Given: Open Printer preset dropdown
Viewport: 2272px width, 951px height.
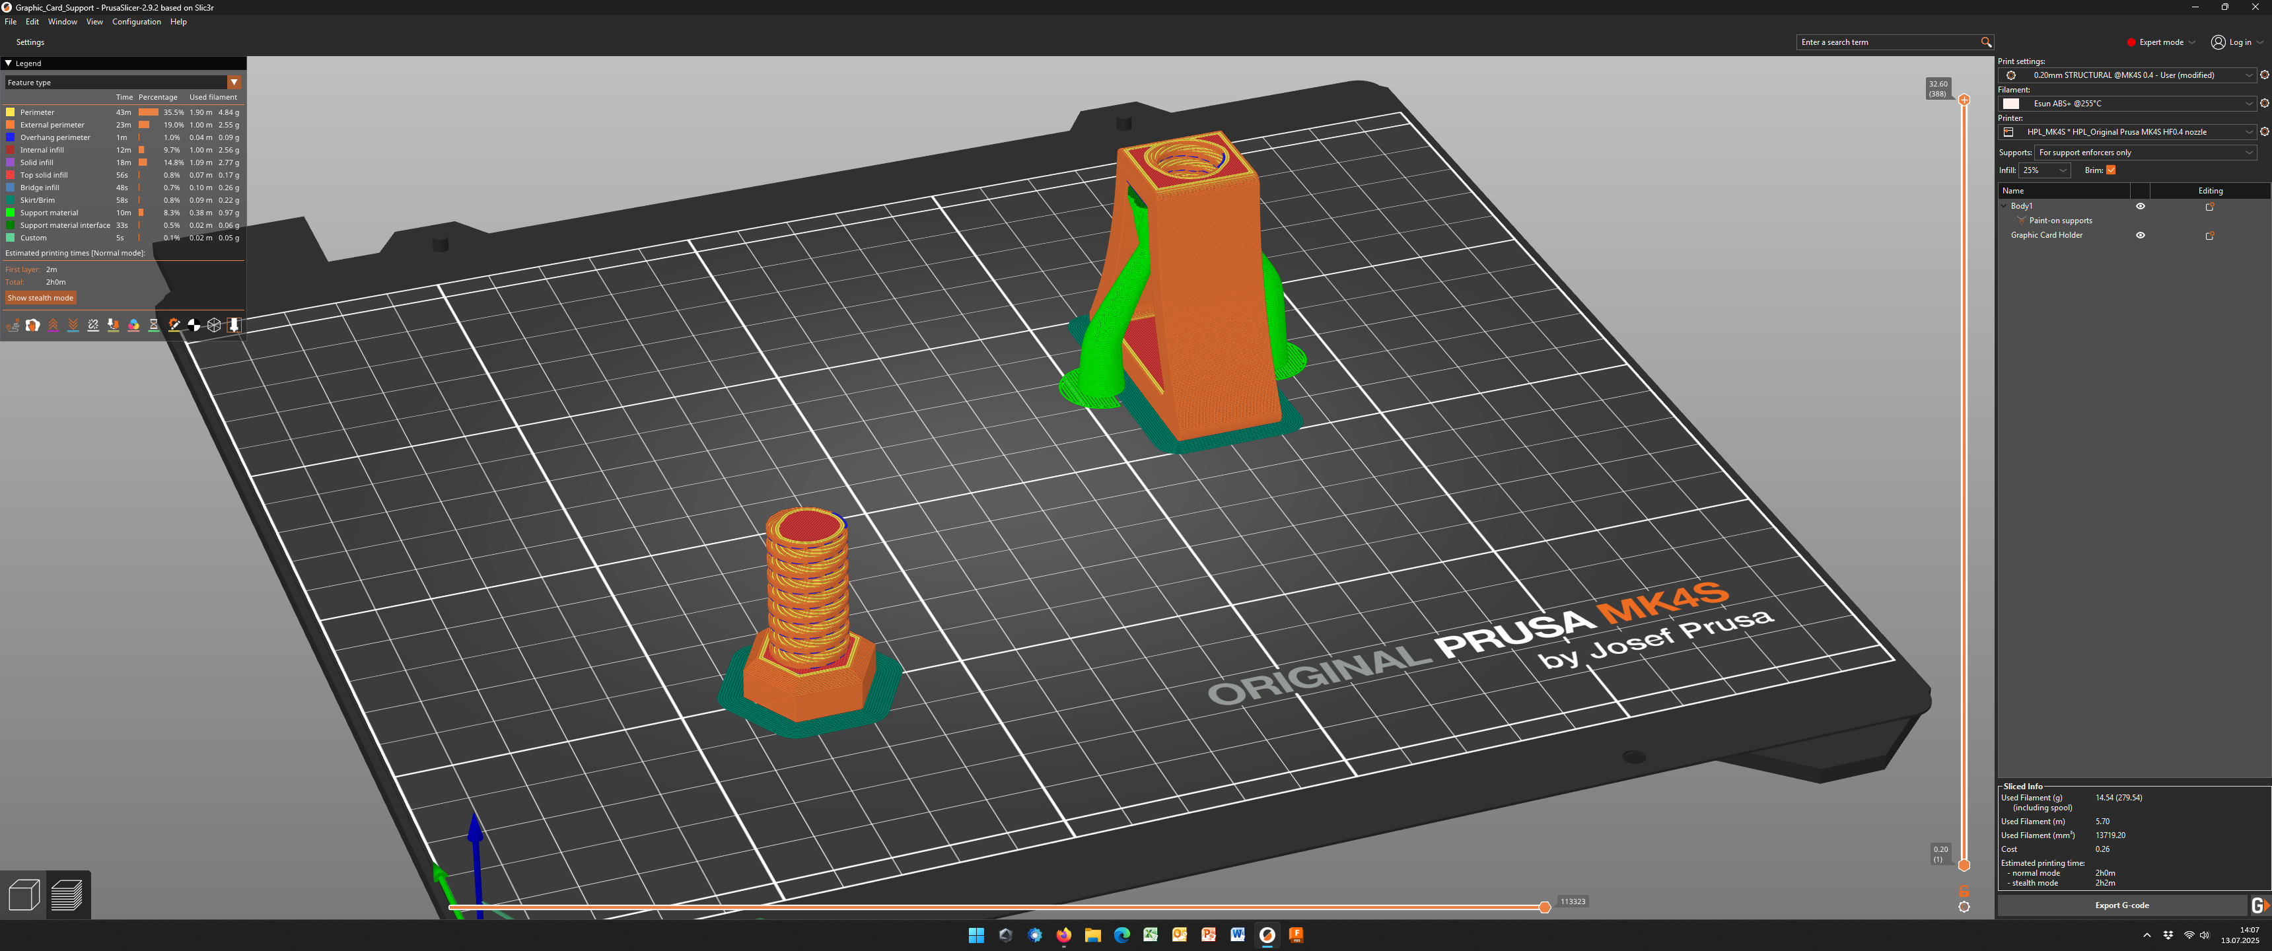Looking at the screenshot, I should tap(2127, 131).
